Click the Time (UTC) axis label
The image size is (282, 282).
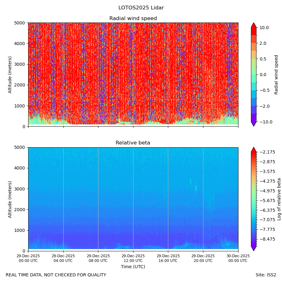[133, 267]
